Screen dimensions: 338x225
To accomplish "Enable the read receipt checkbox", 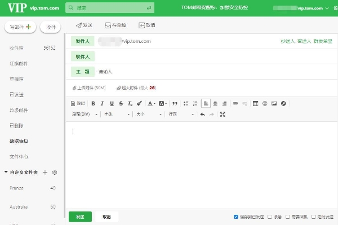I will [287, 217].
